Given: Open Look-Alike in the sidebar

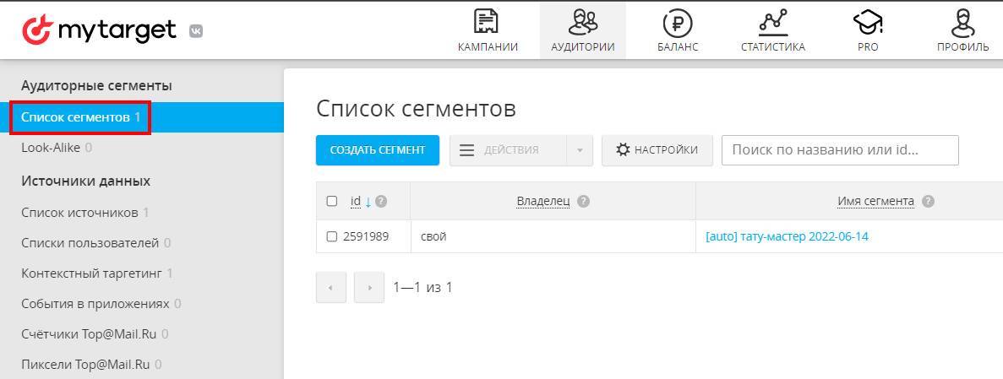Looking at the screenshot, I should pos(51,148).
